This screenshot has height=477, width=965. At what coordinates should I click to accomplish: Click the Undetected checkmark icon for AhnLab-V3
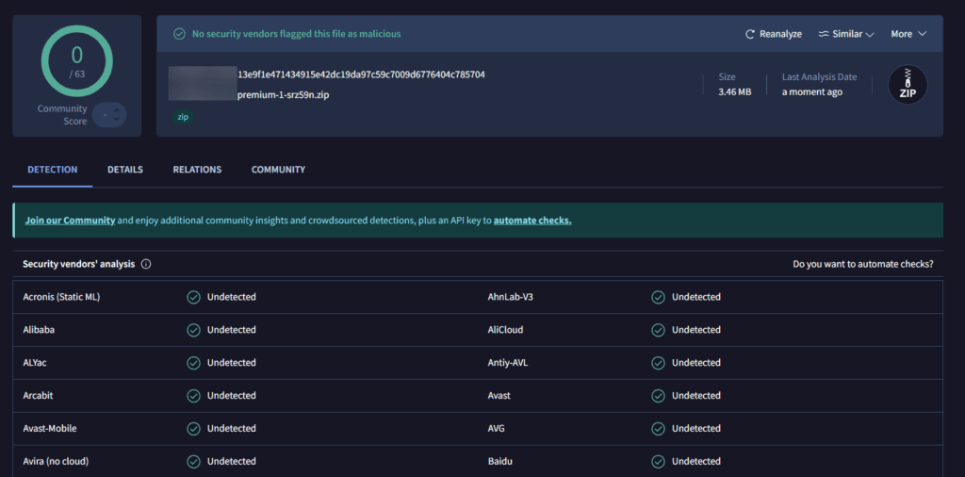point(658,297)
